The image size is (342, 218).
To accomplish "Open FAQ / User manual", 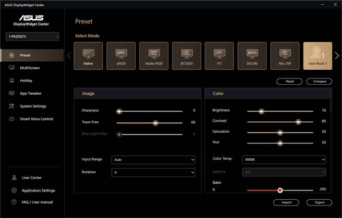I will click(x=38, y=202).
